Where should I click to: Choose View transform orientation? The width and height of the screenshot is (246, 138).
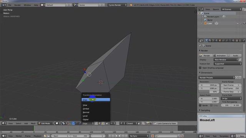point(96,105)
